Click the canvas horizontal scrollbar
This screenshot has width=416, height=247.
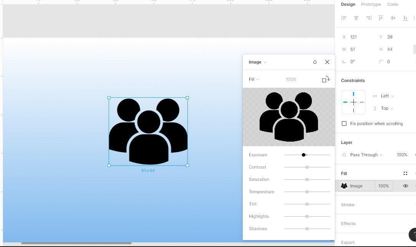coord(76,243)
